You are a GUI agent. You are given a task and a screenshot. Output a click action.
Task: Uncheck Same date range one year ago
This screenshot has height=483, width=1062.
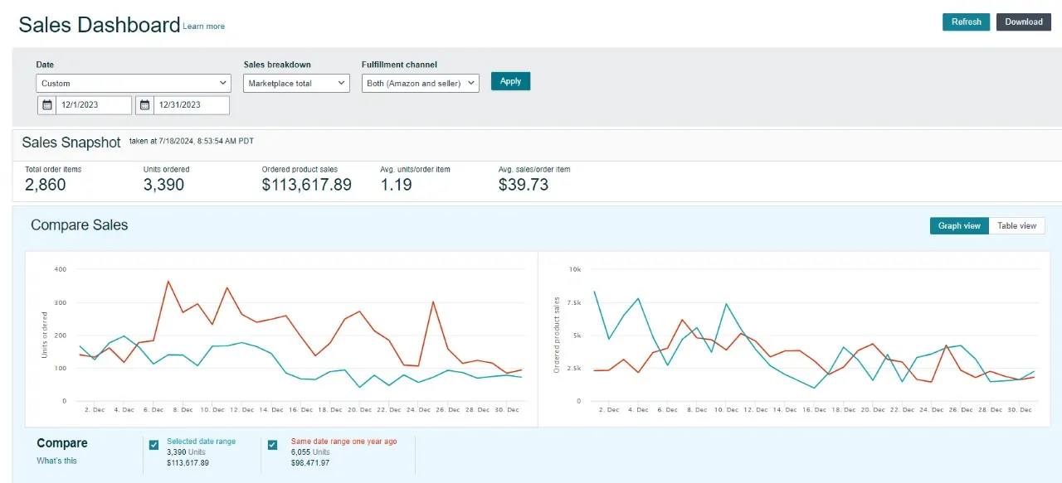click(x=272, y=445)
